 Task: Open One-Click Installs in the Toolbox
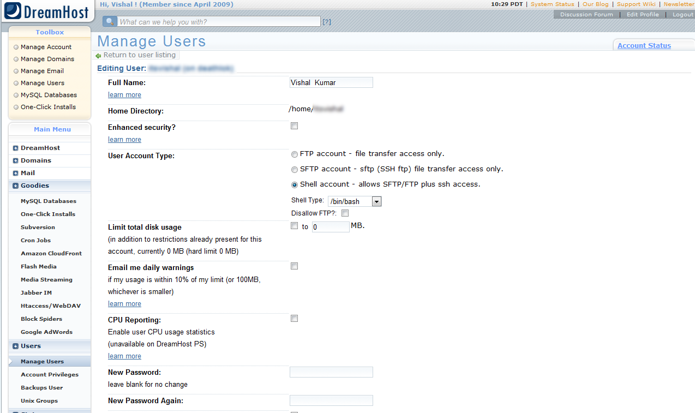48,107
